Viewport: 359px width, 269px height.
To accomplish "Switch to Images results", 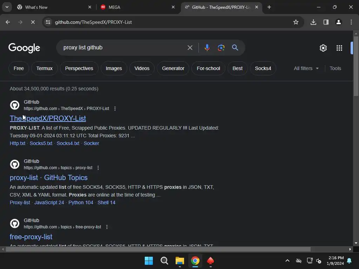I will 114,68.
